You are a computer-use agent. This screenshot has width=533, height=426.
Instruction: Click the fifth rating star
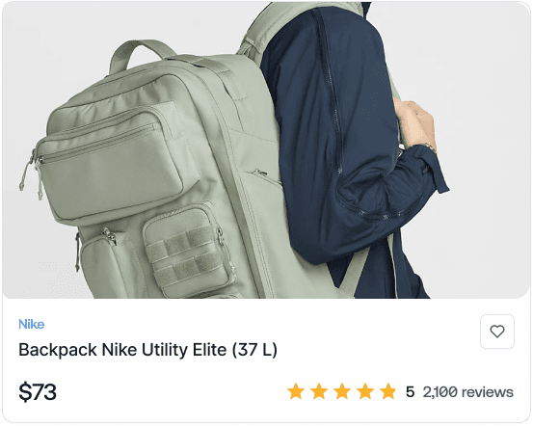387,391
